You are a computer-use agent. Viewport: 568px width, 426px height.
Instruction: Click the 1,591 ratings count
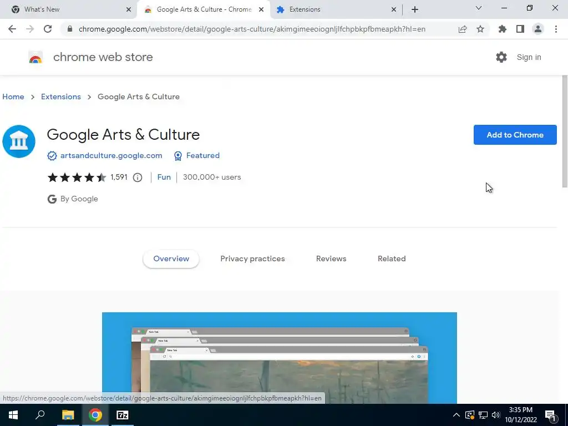[x=119, y=177]
